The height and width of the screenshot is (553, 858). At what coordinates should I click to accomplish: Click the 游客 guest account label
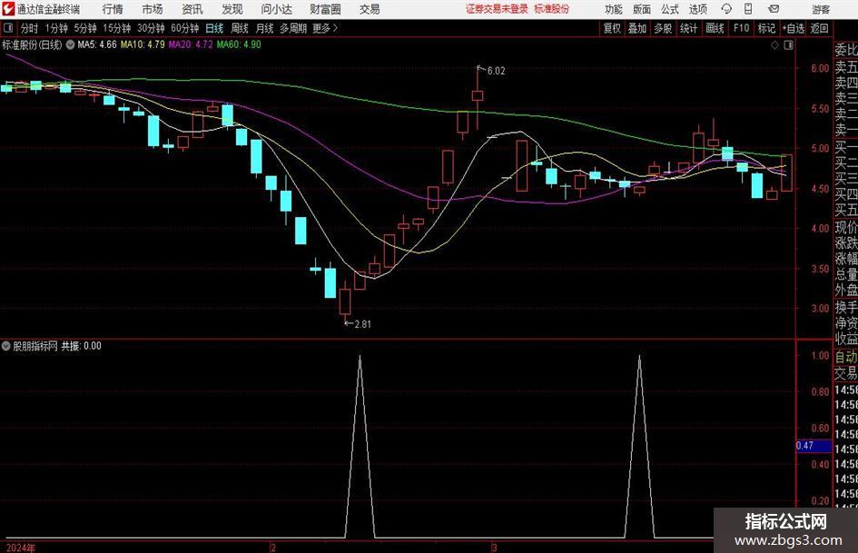point(821,9)
